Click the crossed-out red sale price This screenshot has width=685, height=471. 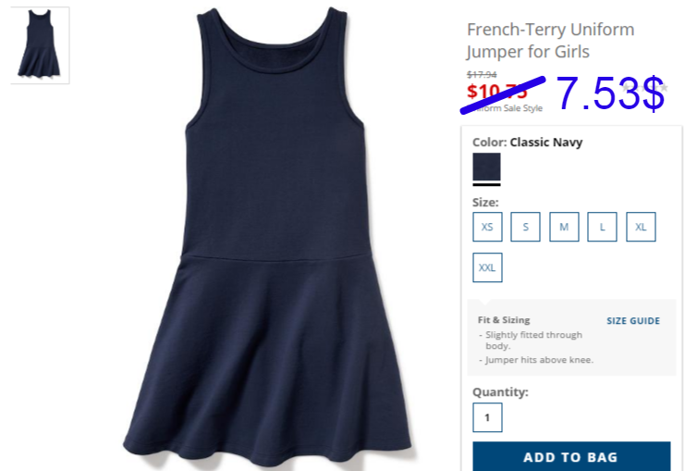pos(496,92)
